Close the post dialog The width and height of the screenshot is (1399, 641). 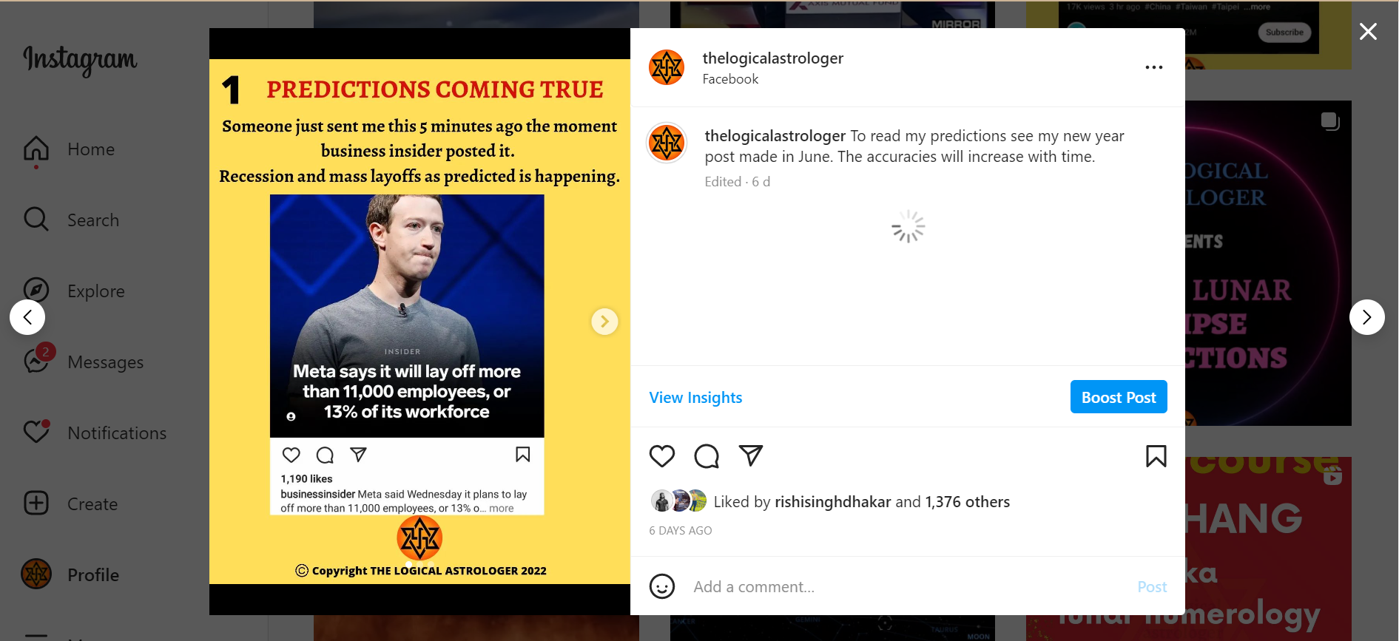(1368, 31)
